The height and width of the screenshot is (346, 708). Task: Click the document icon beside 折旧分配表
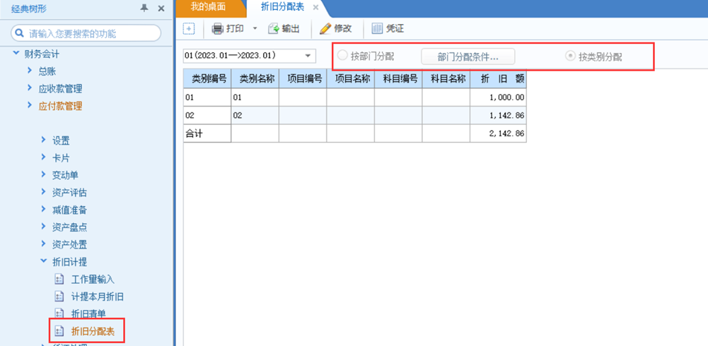pos(59,331)
